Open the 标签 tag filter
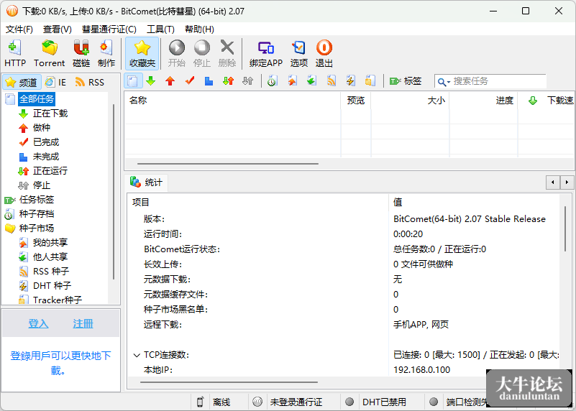Screen dimensions: 576x411 coord(405,80)
